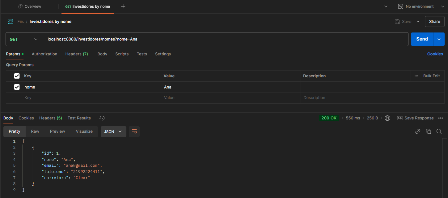Image resolution: width=448 pixels, height=198 pixels.
Task: Open the request Settings tab
Action: click(163, 54)
